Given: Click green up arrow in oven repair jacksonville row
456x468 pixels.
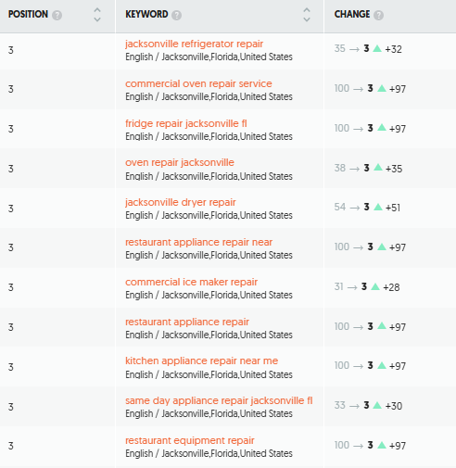Looking at the screenshot, I should pyautogui.click(x=378, y=168).
